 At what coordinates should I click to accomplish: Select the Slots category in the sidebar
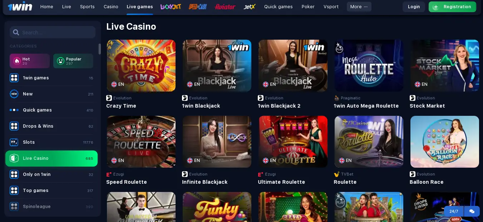coord(51,142)
